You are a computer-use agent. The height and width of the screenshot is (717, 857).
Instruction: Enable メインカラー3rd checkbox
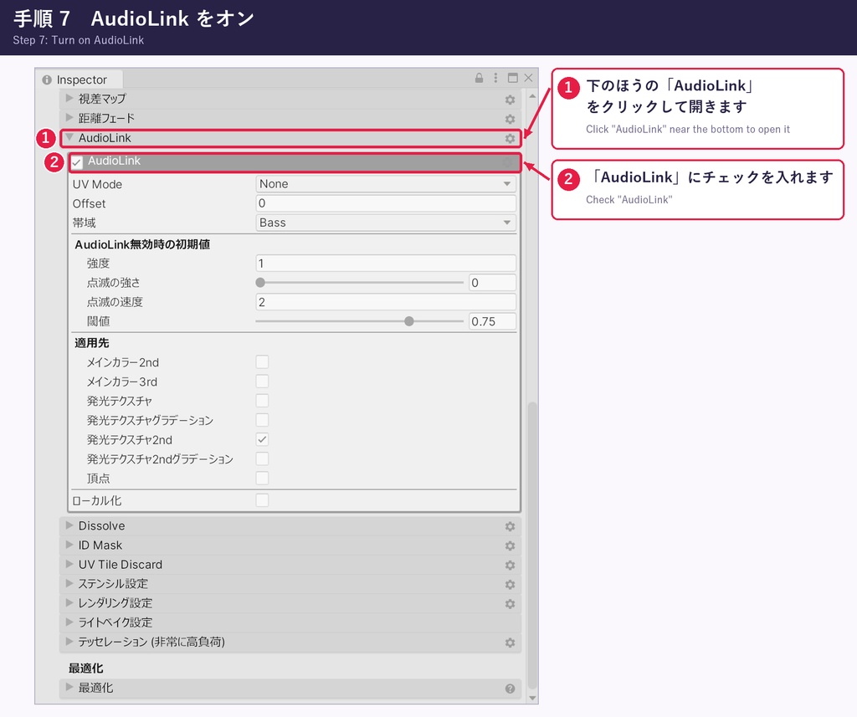[262, 382]
